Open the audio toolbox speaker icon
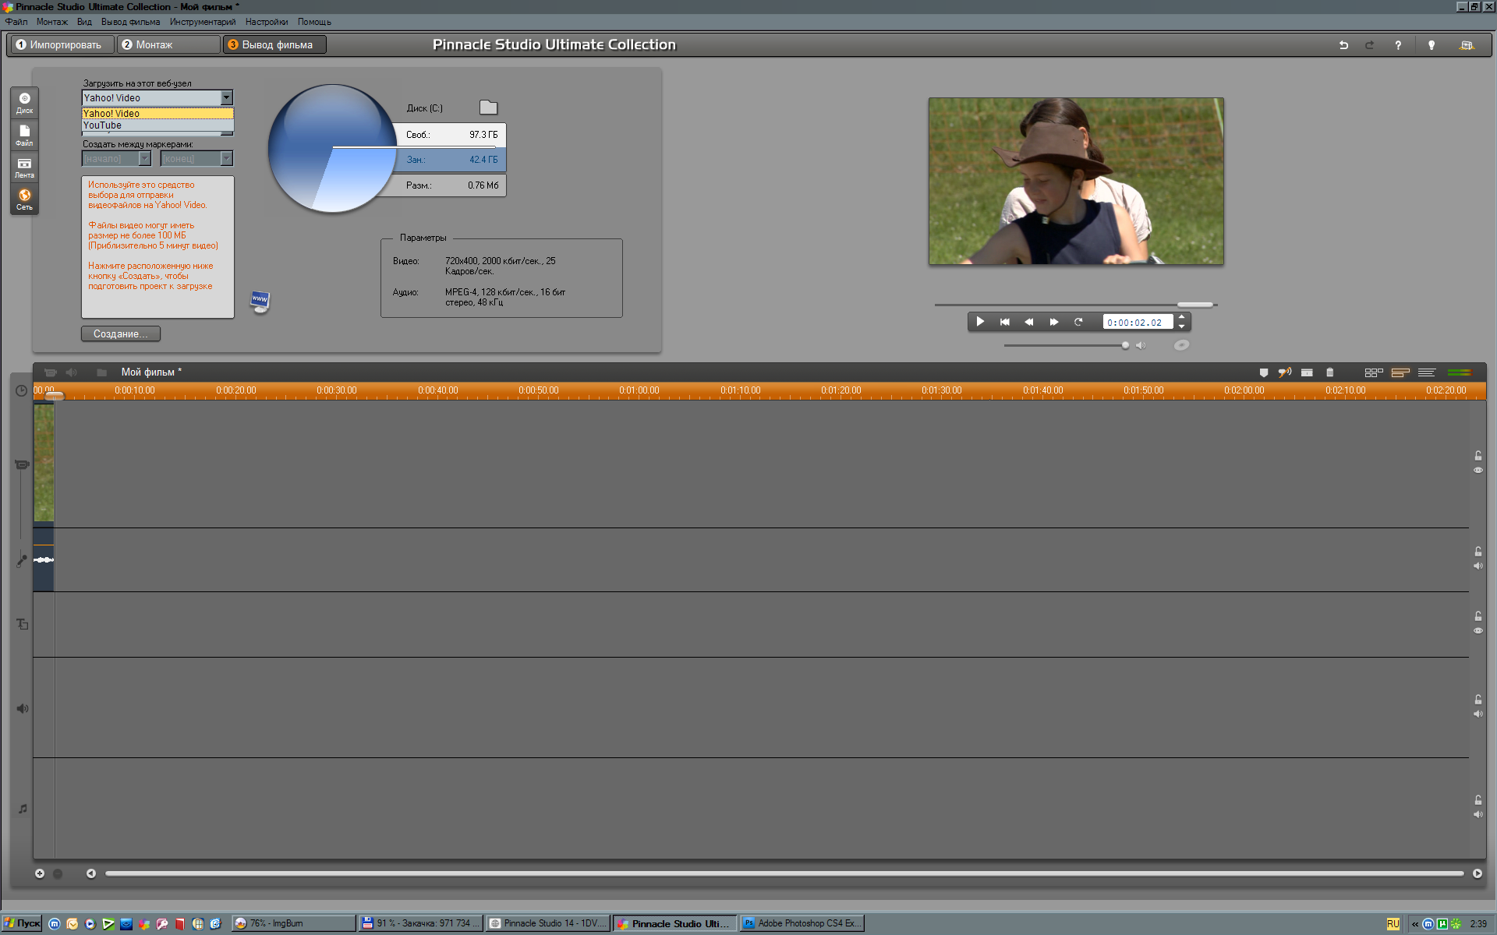This screenshot has width=1497, height=935. (72, 372)
